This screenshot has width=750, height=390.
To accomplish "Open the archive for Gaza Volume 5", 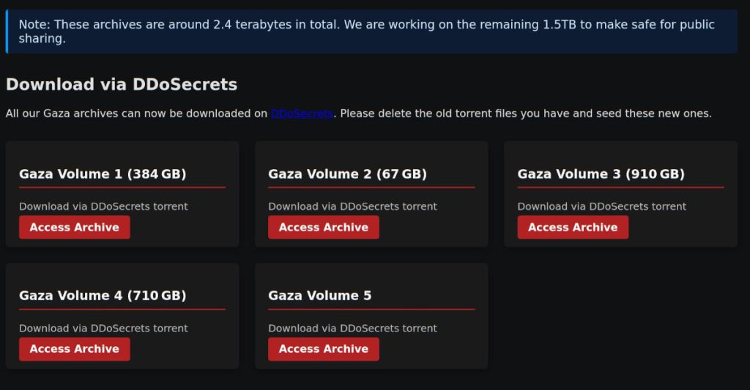I will coord(323,349).
